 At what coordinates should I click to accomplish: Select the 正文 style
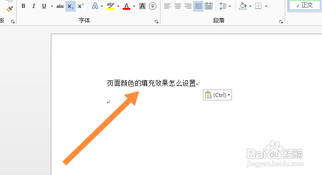305,5
